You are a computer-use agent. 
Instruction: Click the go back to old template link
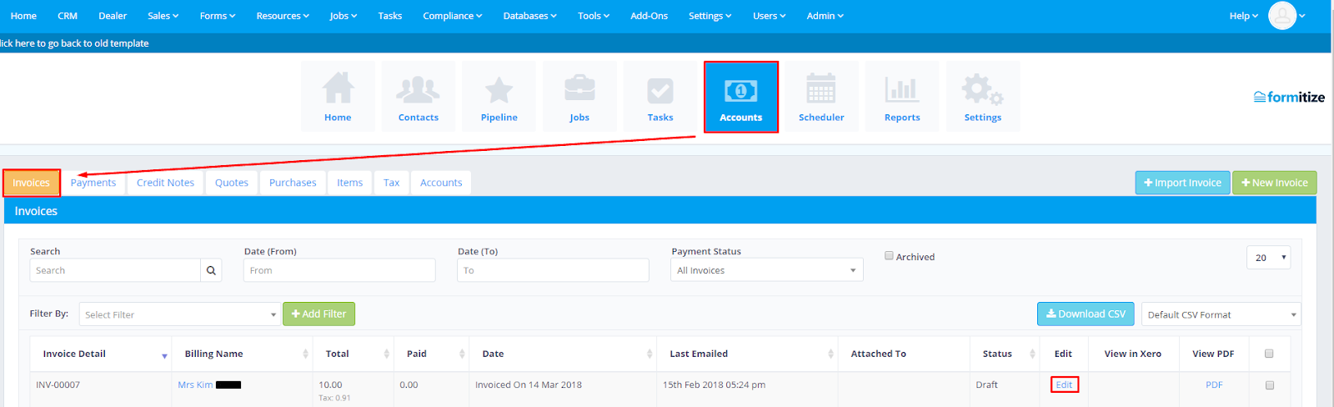(x=74, y=43)
